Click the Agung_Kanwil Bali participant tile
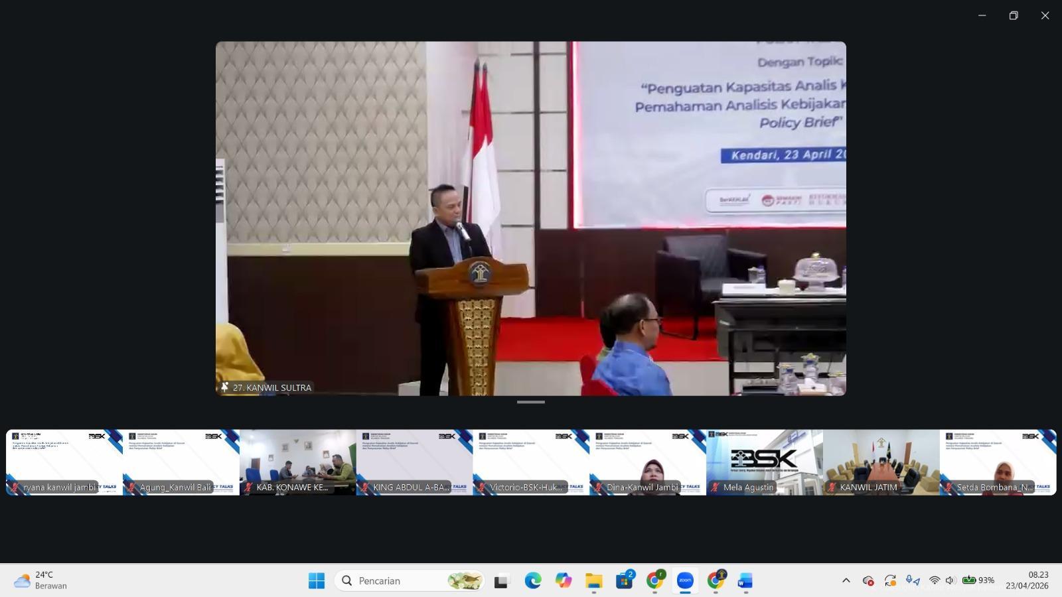Screen dimensions: 1062x597 pyautogui.click(x=181, y=462)
